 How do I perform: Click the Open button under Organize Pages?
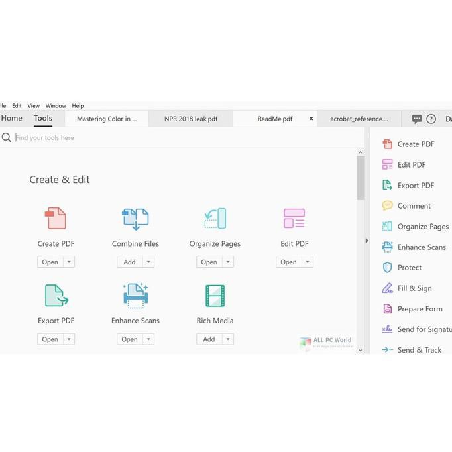(209, 262)
